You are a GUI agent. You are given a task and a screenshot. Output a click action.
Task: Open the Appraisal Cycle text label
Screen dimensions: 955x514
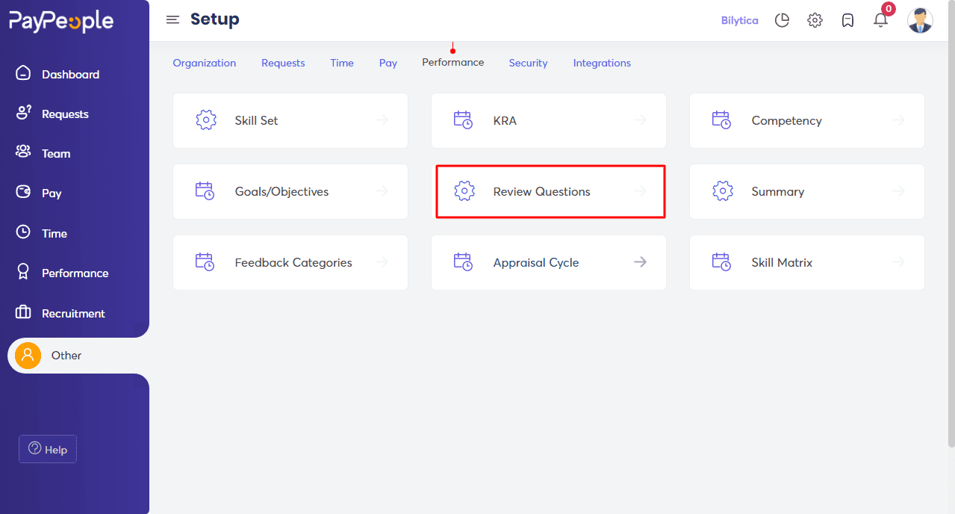pos(536,262)
